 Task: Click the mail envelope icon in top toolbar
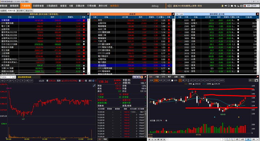(x=232, y=6)
